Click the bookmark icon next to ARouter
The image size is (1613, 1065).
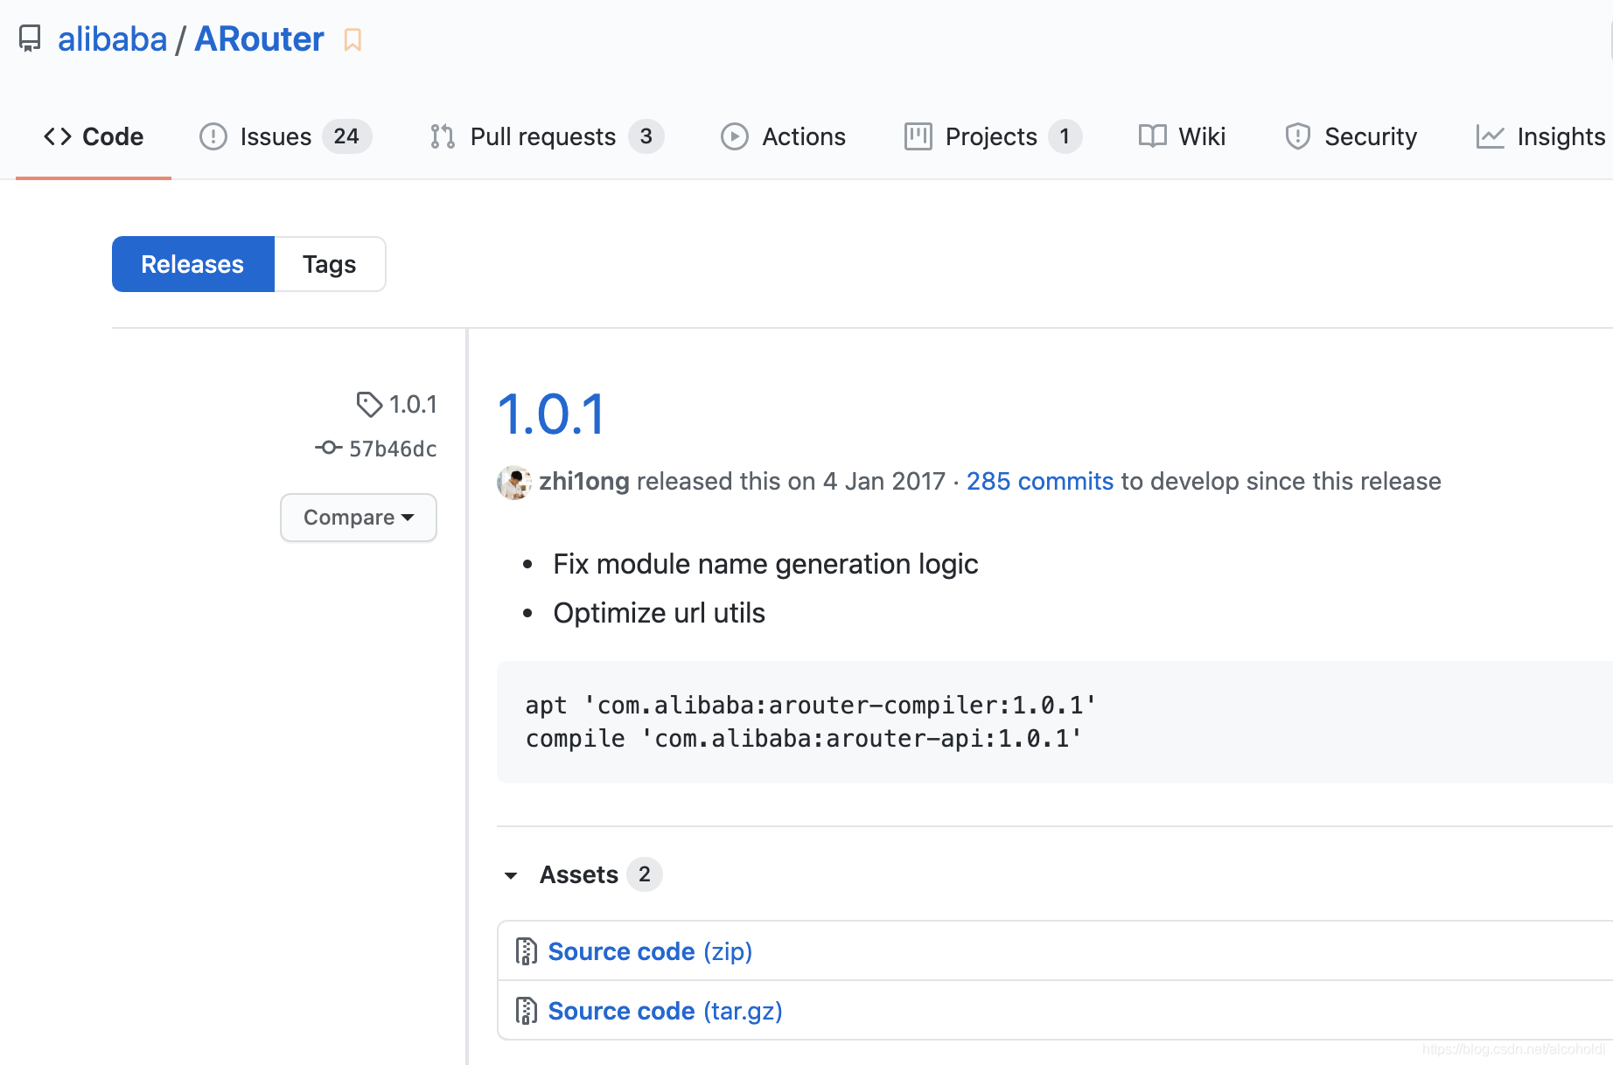(x=353, y=40)
